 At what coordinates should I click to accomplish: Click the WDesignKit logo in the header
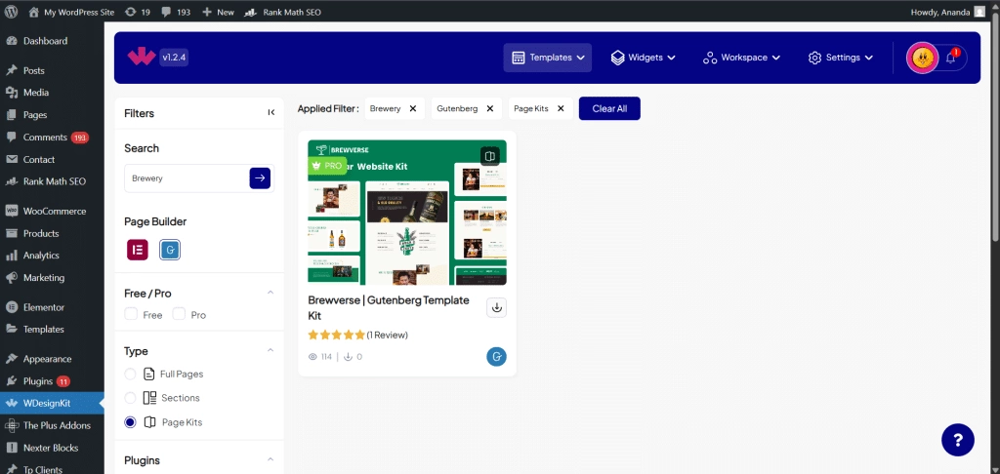tap(141, 58)
